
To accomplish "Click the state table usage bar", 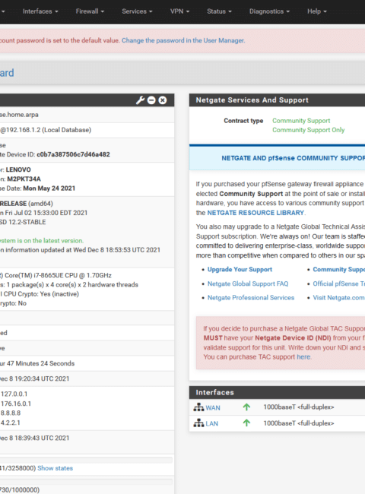I will [87, 461].
